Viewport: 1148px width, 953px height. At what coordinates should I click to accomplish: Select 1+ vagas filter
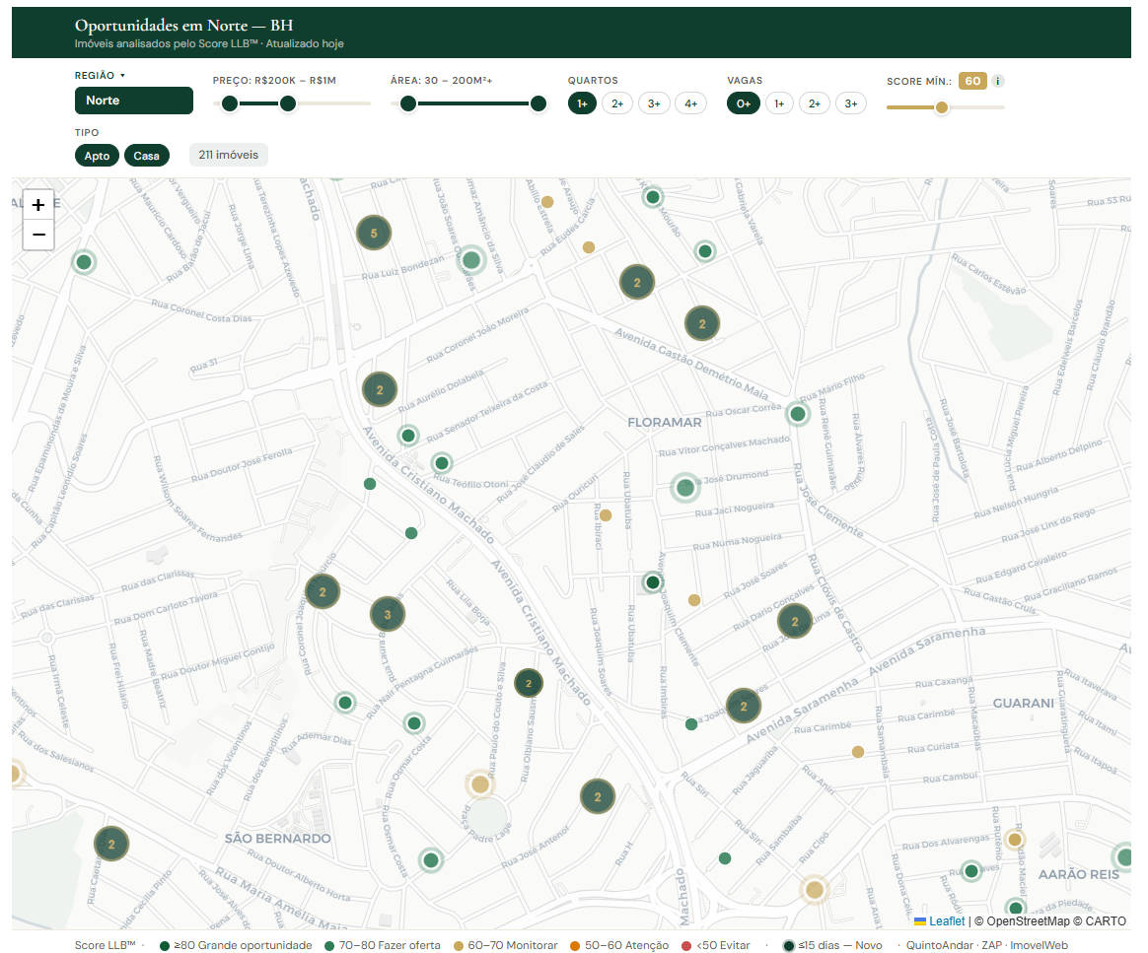[779, 103]
